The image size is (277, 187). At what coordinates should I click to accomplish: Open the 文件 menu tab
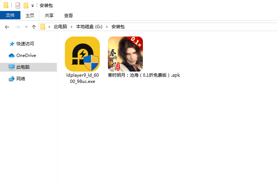click(10, 15)
